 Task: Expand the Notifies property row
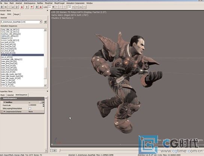pos(4,102)
